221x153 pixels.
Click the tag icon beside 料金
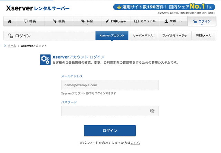pos(83,21)
